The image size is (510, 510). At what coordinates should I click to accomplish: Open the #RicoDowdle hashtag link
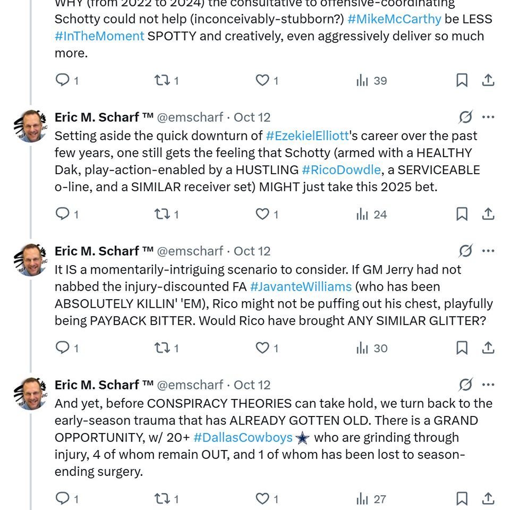(x=341, y=170)
